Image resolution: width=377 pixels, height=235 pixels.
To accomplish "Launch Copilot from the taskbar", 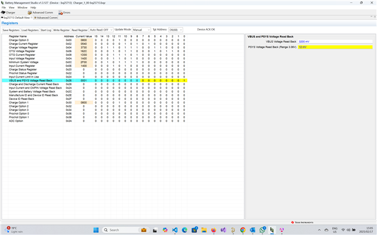I will coord(165,230).
